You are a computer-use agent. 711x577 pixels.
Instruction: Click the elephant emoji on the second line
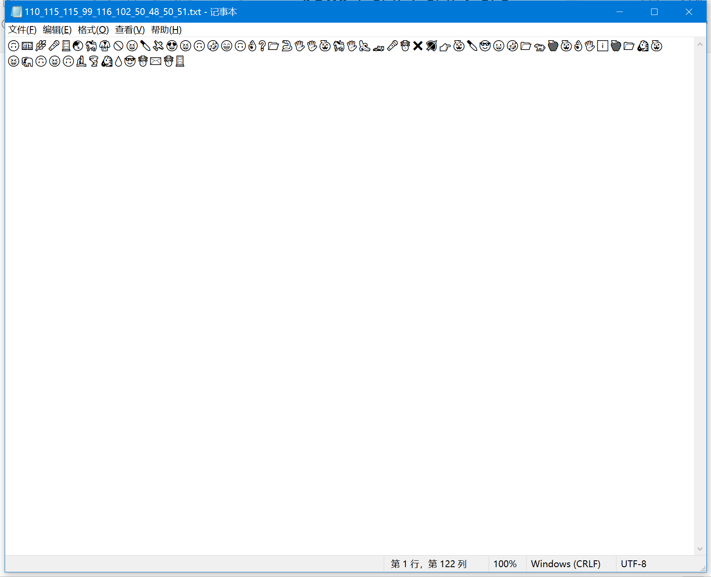coord(27,61)
